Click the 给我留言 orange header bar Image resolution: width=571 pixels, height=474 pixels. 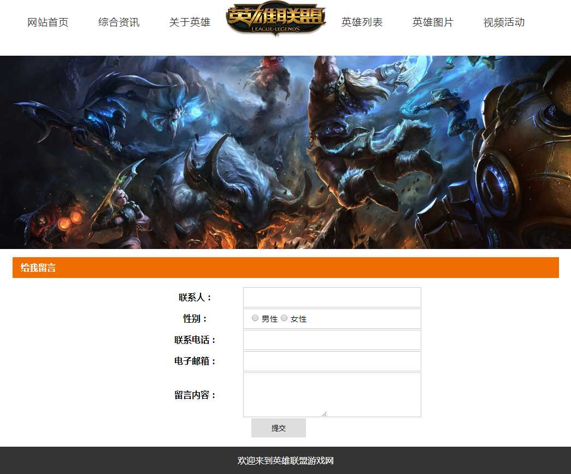point(285,268)
